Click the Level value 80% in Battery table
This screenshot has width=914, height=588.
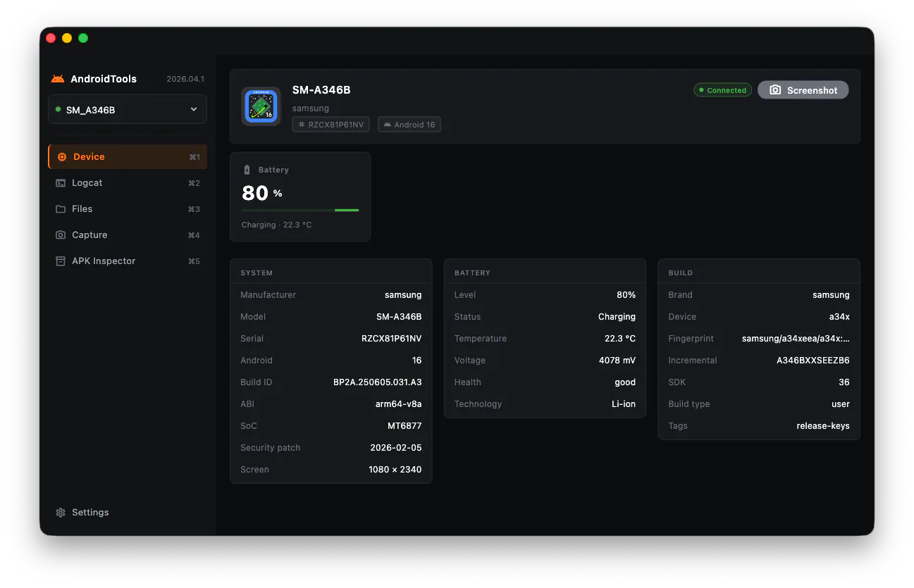626,295
